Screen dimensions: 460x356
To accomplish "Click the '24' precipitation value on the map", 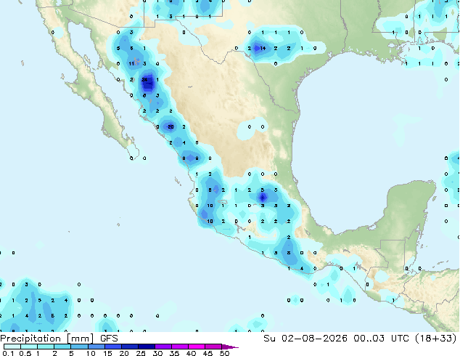I will 144,80.
